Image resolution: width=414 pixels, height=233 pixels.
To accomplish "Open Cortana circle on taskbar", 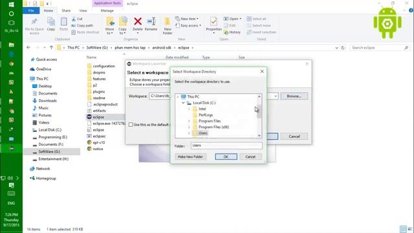I will 12,14.
